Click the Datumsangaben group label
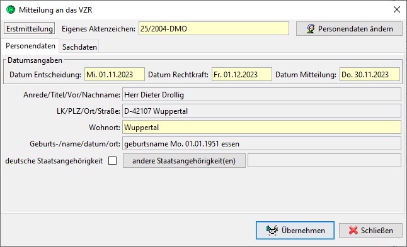The width and height of the screenshot is (407, 247). point(35,60)
